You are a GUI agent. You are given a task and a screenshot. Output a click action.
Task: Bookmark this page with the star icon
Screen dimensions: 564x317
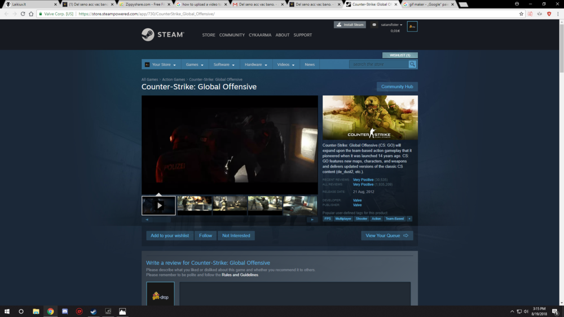pos(521,14)
